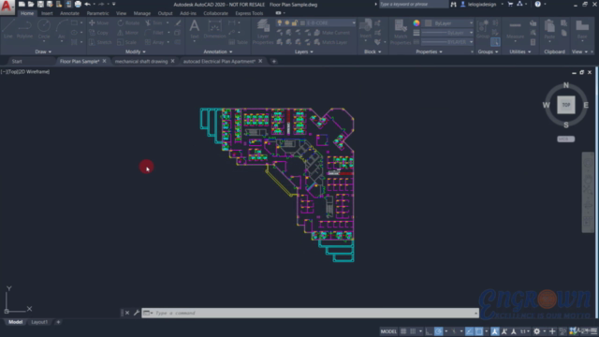Expand the Annotation panel
The width and height of the screenshot is (599, 337).
click(218, 51)
